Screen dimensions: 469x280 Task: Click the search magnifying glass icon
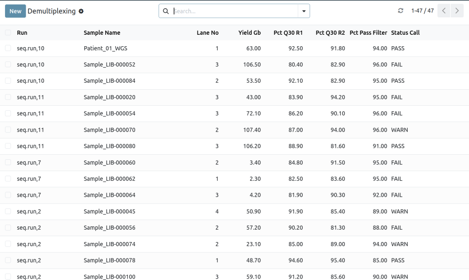[166, 11]
